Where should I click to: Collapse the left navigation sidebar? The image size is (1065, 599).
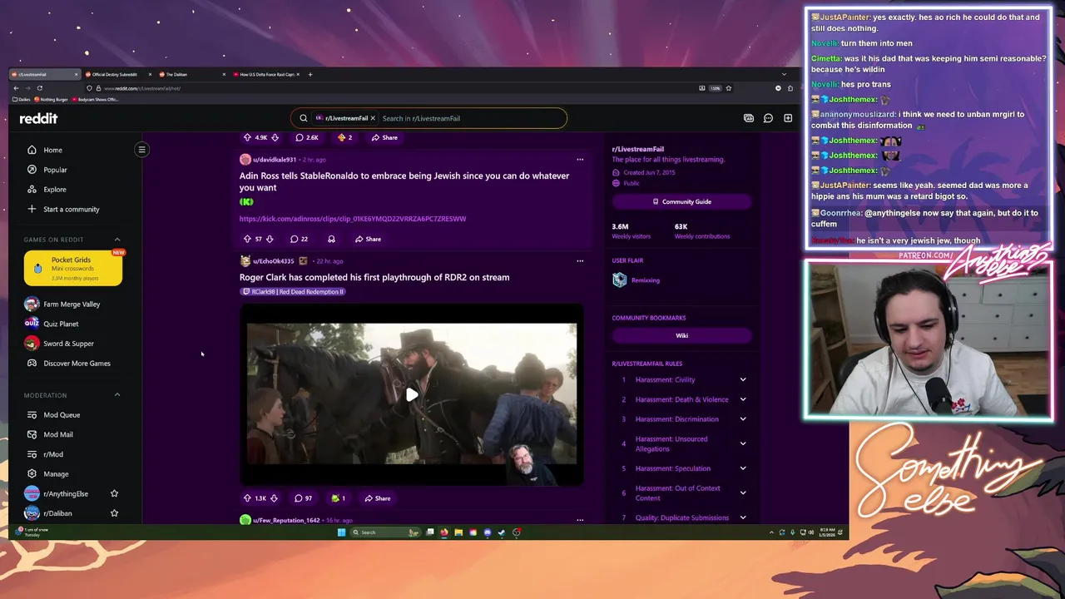point(141,150)
